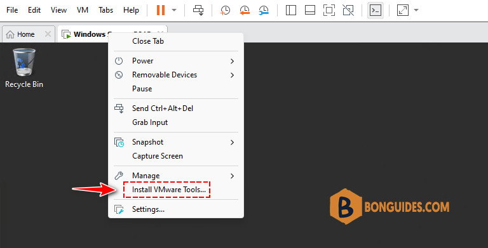
Task: Open the View menu
Action: (x=58, y=10)
